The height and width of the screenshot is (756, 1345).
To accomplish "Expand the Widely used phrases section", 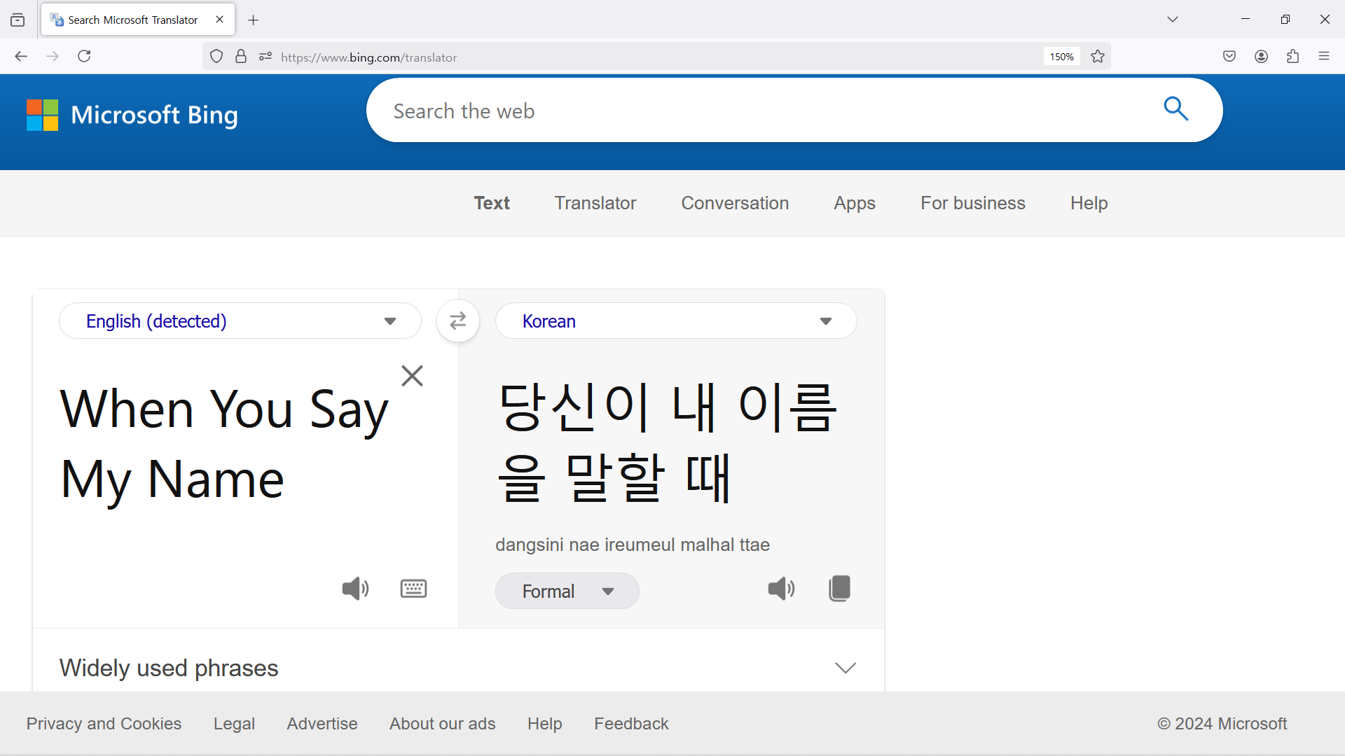I will pyautogui.click(x=846, y=668).
